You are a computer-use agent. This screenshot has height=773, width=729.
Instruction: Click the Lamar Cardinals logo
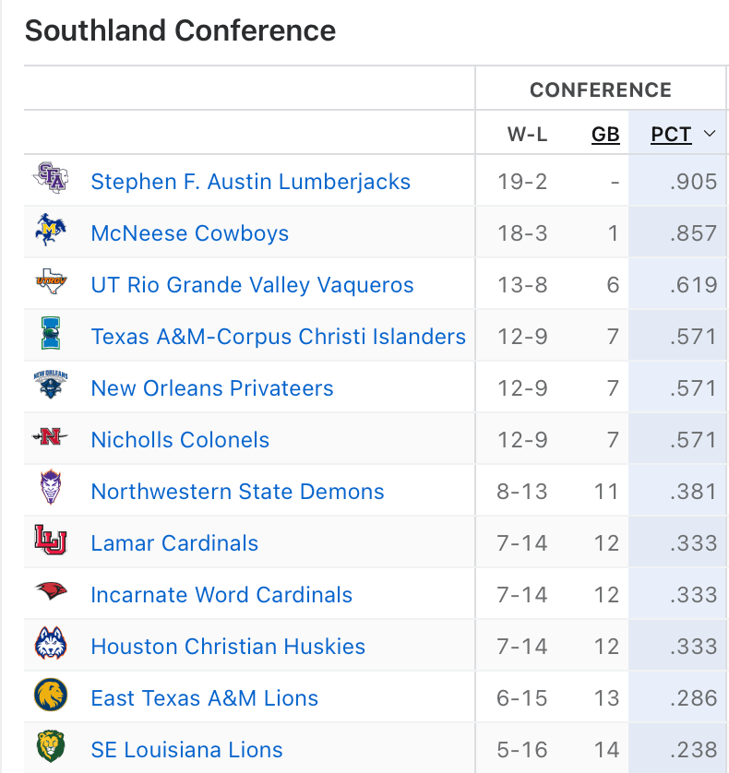tap(51, 541)
